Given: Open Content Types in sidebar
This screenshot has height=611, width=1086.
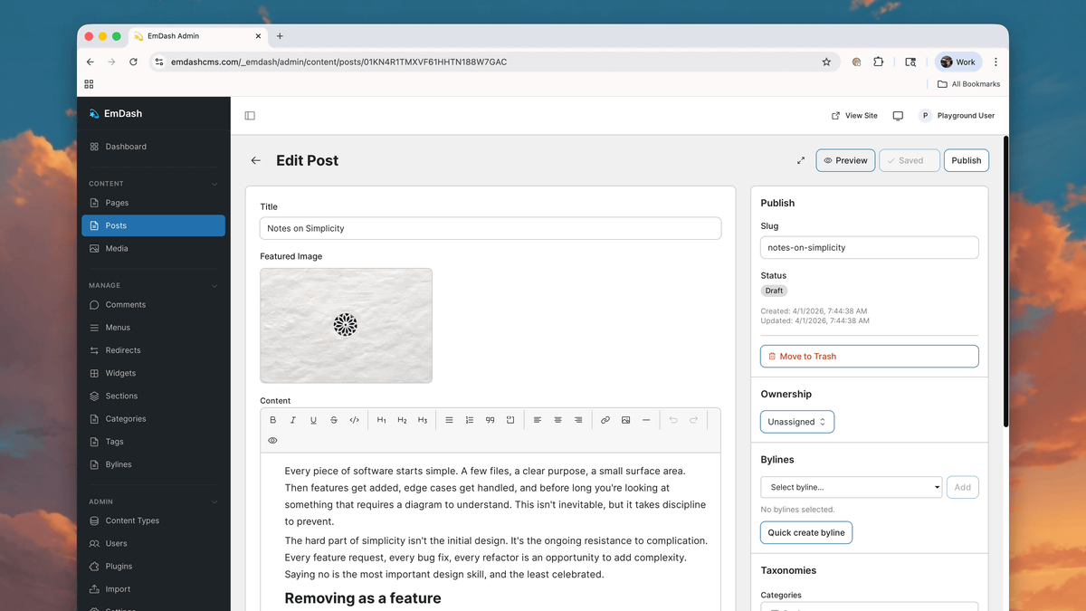Looking at the screenshot, I should click(154, 520).
